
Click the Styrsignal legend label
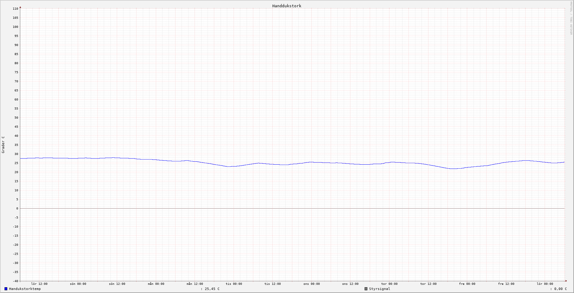379,289
